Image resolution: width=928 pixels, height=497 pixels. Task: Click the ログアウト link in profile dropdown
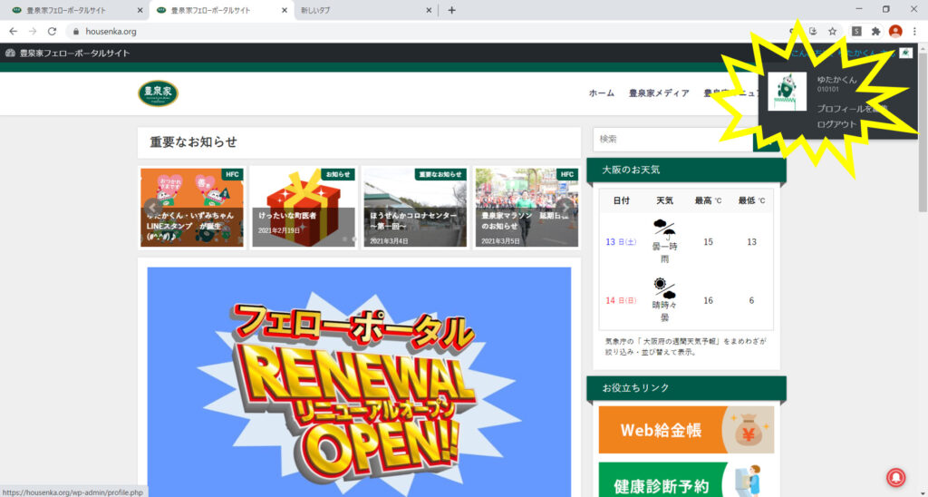click(836, 124)
